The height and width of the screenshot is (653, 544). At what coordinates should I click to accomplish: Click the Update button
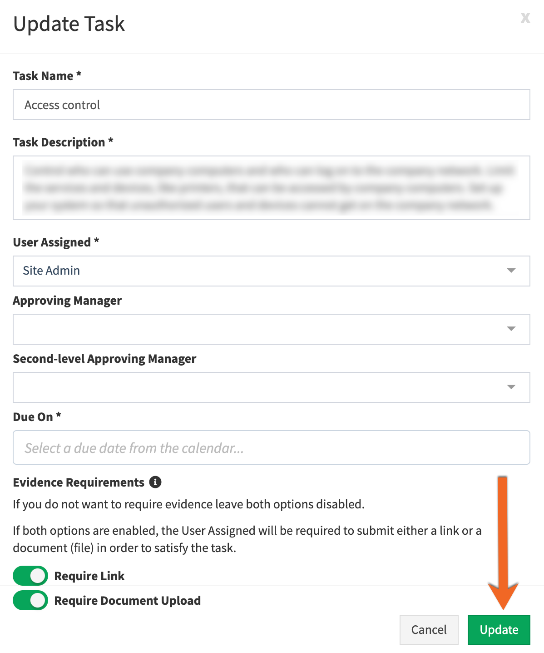click(499, 630)
